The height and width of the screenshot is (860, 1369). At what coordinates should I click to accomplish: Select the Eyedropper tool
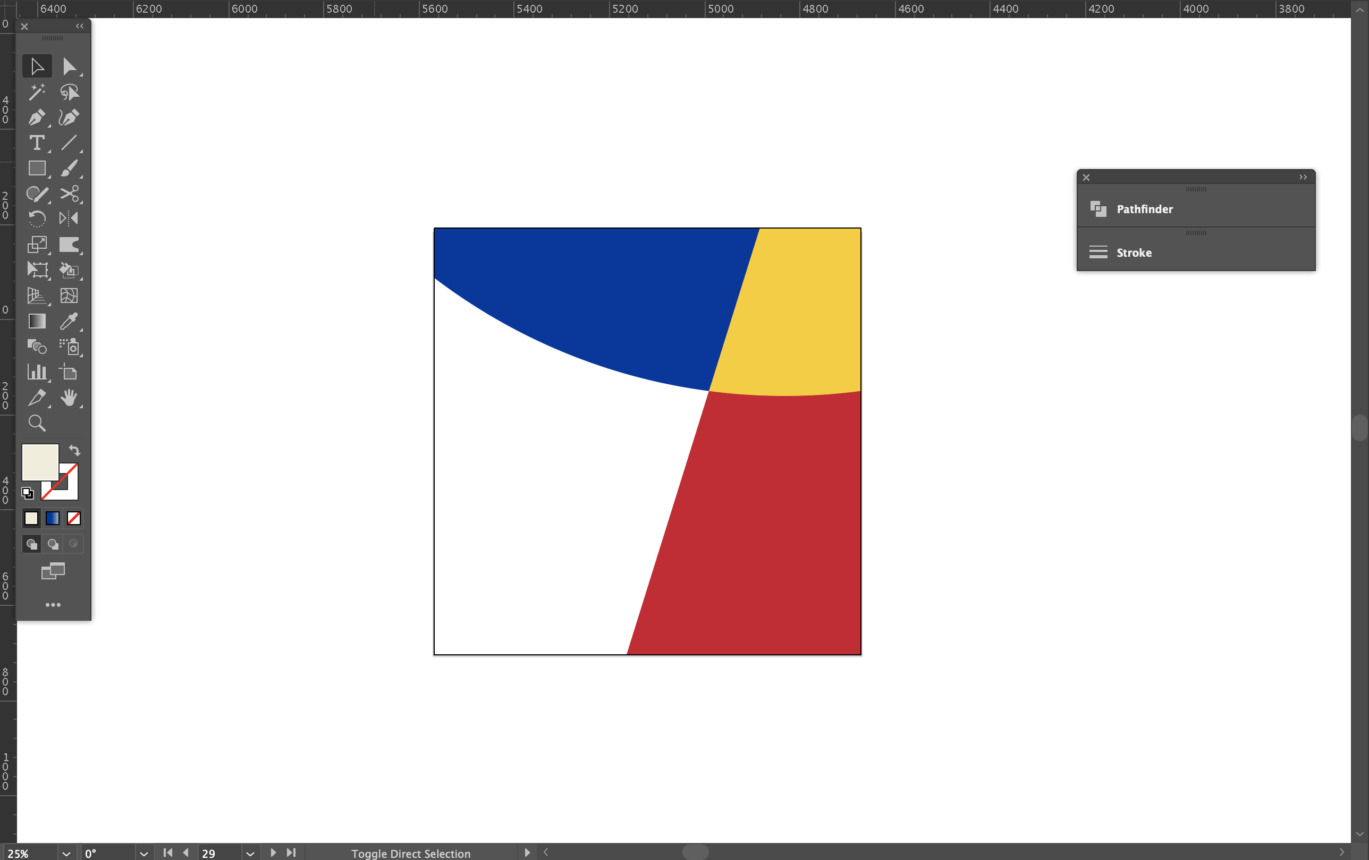(x=70, y=322)
